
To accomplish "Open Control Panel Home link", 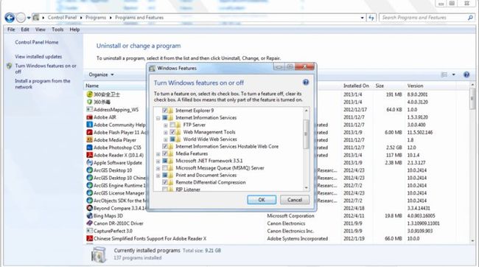I will [37, 42].
